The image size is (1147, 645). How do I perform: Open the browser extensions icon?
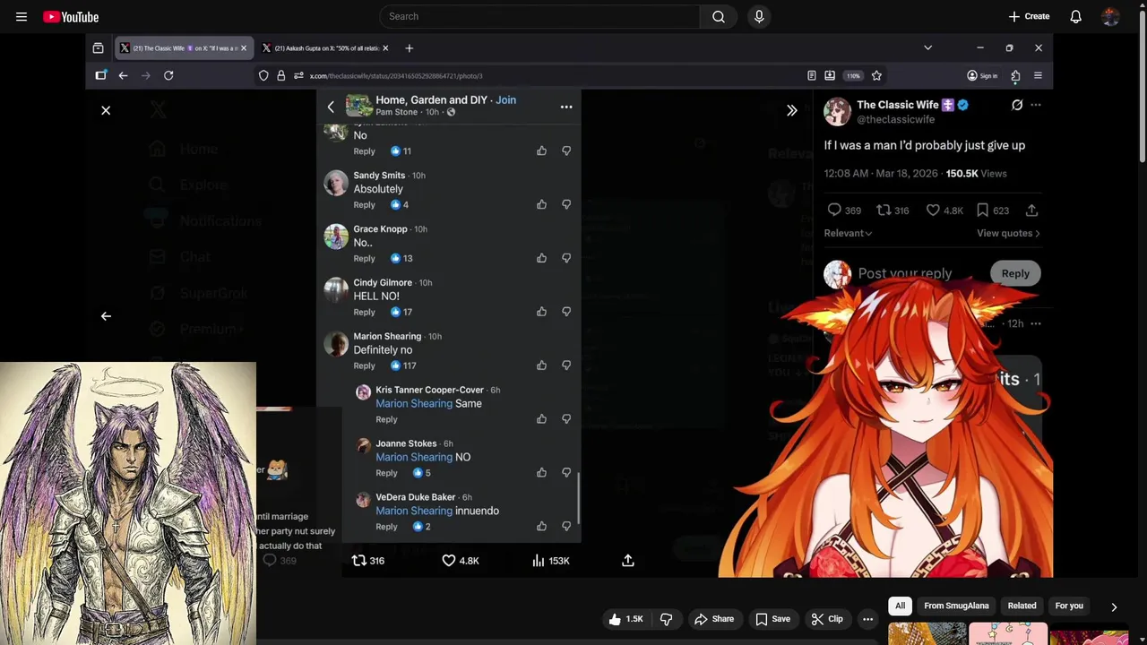(x=1015, y=76)
